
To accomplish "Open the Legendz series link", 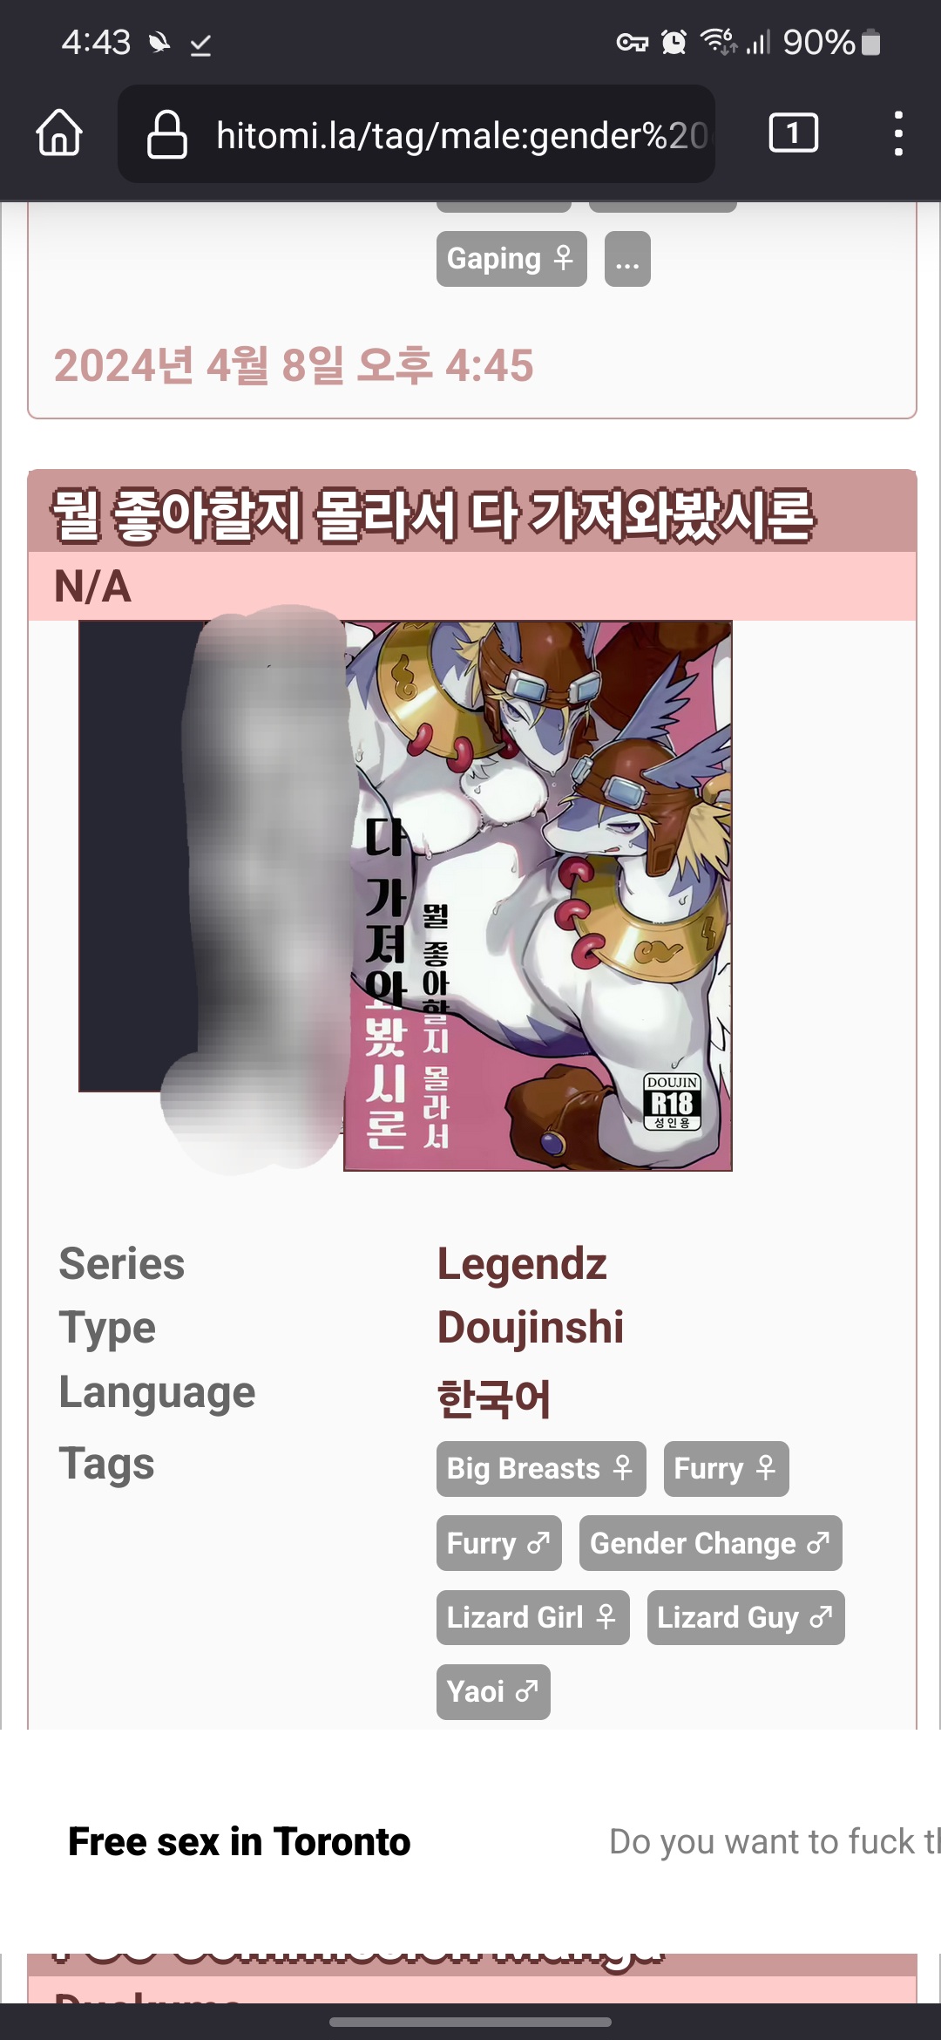I will 522,1263.
